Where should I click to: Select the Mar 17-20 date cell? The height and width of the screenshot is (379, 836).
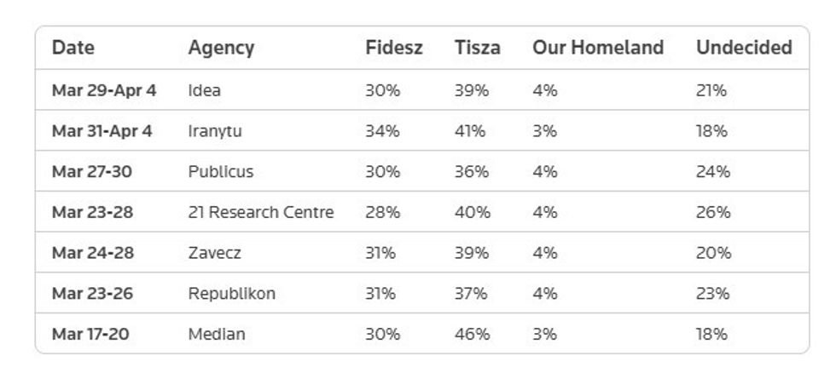[x=90, y=335]
